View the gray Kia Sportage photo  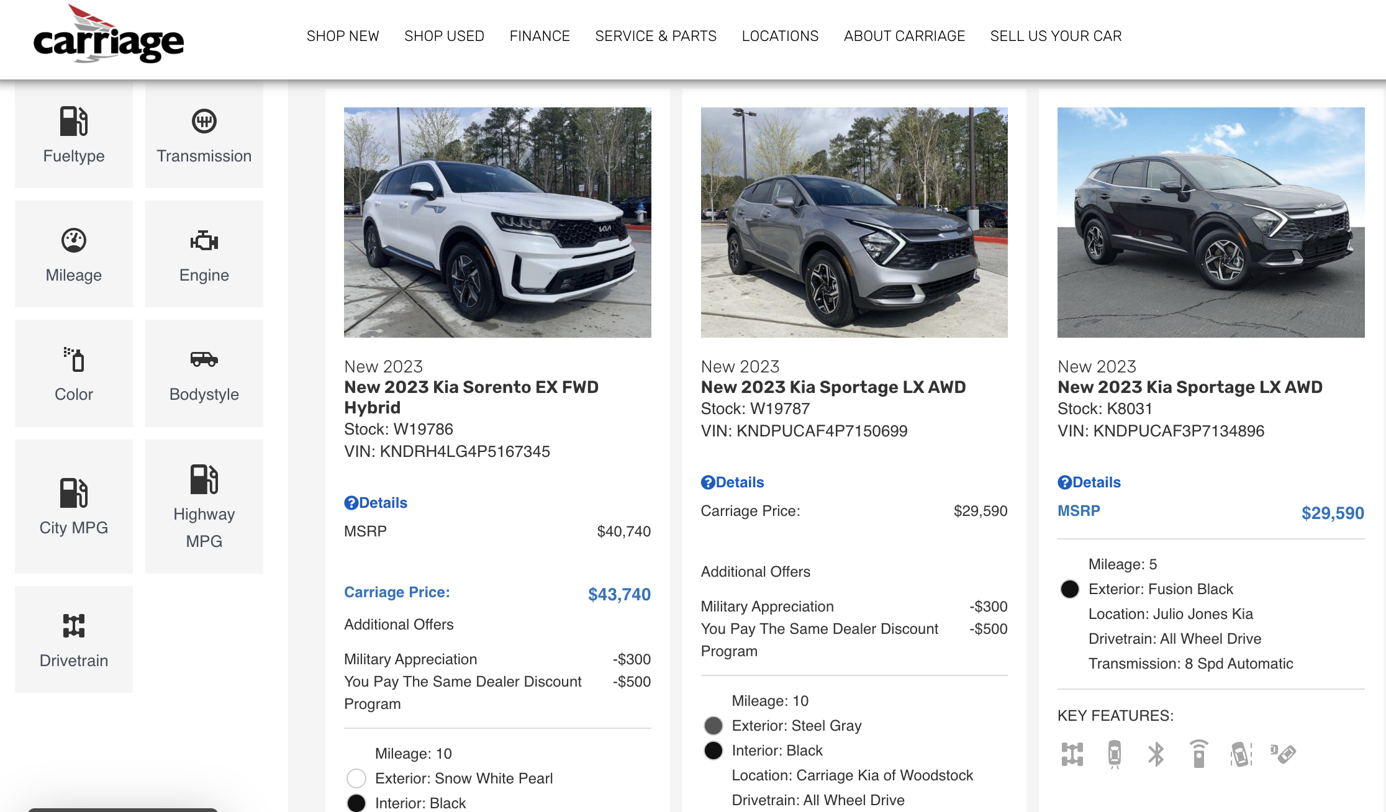tap(854, 222)
